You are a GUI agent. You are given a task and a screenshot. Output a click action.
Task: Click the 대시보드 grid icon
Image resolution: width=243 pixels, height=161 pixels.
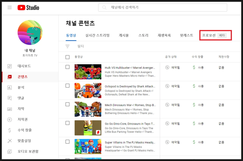click(10, 66)
